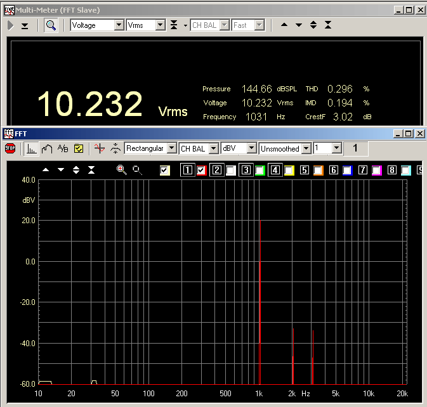This screenshot has width=427, height=407.
Task: Open the Voltage measurement dropdown
Action: pos(119,25)
